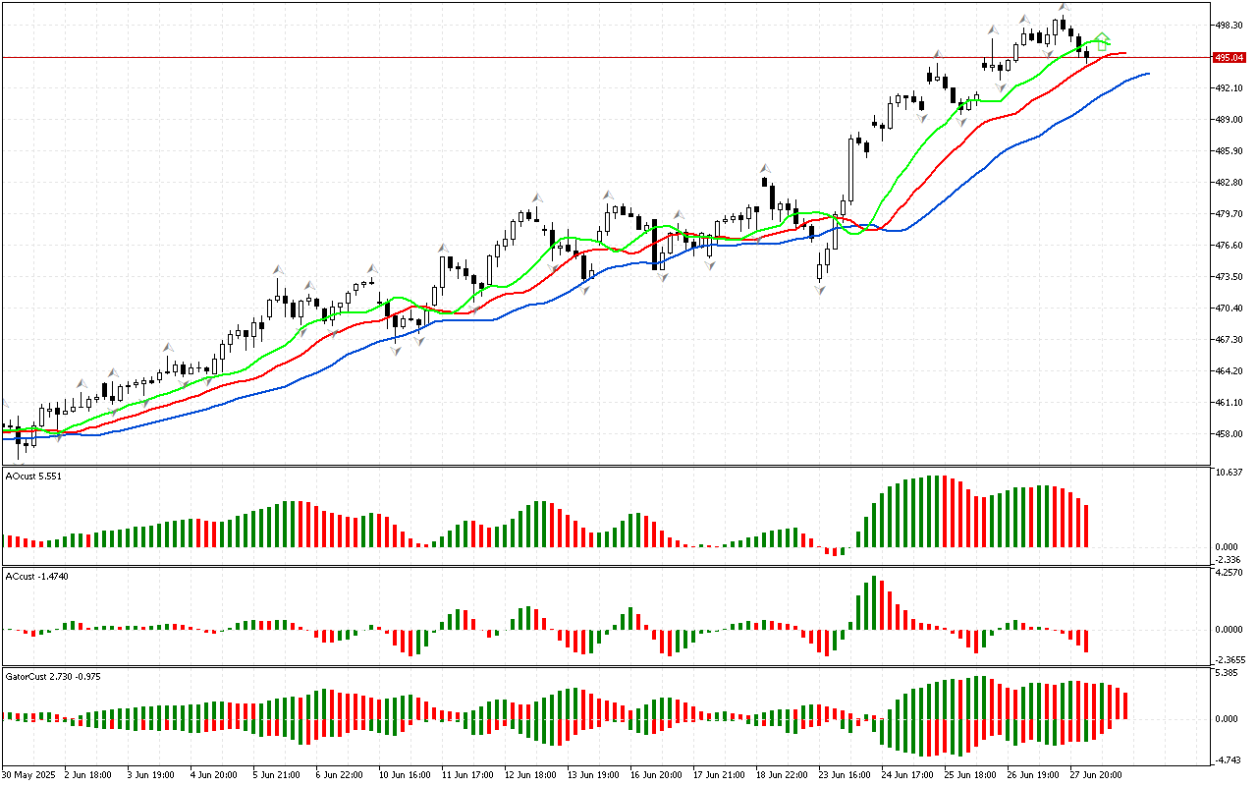Click the AOcust 5.551 indicator label

(x=33, y=476)
